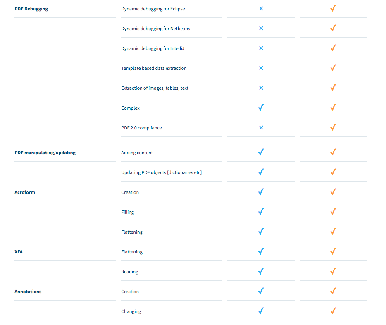Click blue cross for Extraction of images, tables, text
The image size is (386, 325).
point(261,88)
